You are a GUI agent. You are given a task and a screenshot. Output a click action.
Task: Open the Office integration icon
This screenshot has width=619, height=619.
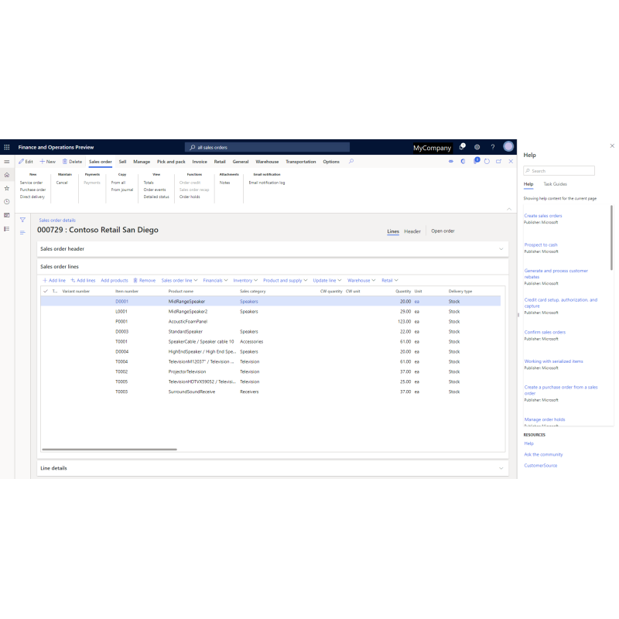click(x=463, y=162)
